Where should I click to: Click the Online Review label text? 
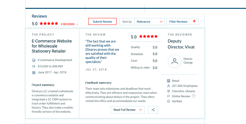click(x=181, y=96)
